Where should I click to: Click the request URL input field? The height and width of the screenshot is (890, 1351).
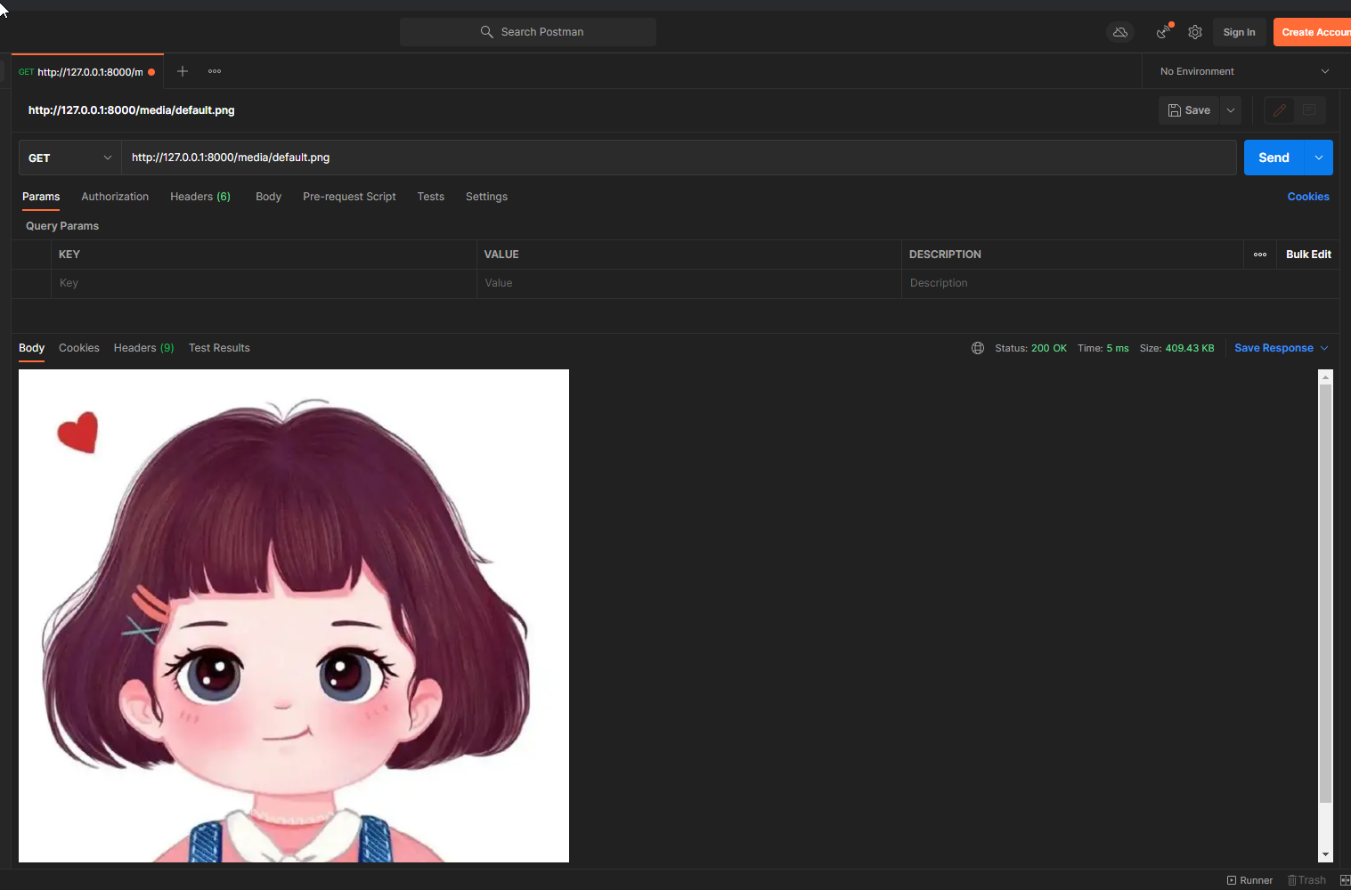tap(679, 158)
